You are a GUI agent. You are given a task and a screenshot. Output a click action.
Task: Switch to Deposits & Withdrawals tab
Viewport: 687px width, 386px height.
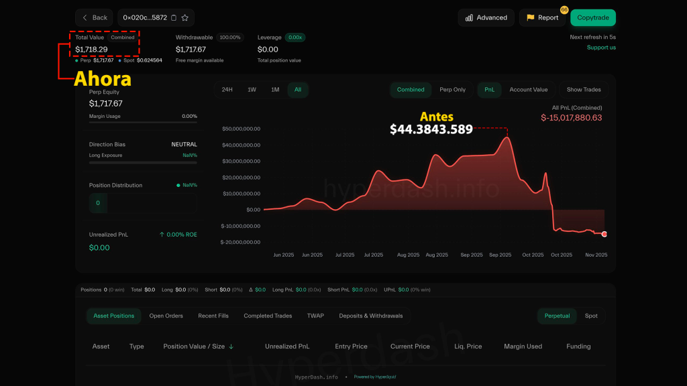pos(371,316)
